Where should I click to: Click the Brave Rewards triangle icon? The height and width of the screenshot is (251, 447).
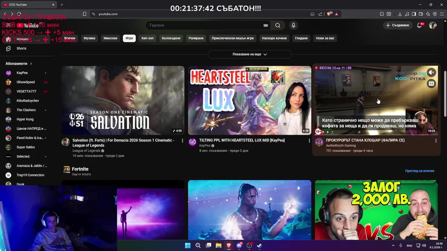click(x=336, y=14)
